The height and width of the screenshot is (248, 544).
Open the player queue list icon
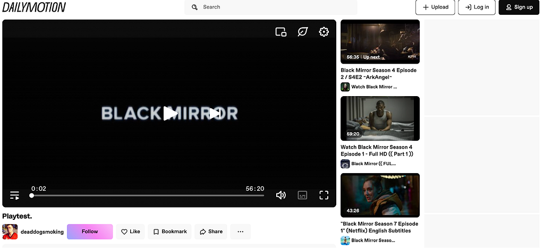tap(14, 195)
